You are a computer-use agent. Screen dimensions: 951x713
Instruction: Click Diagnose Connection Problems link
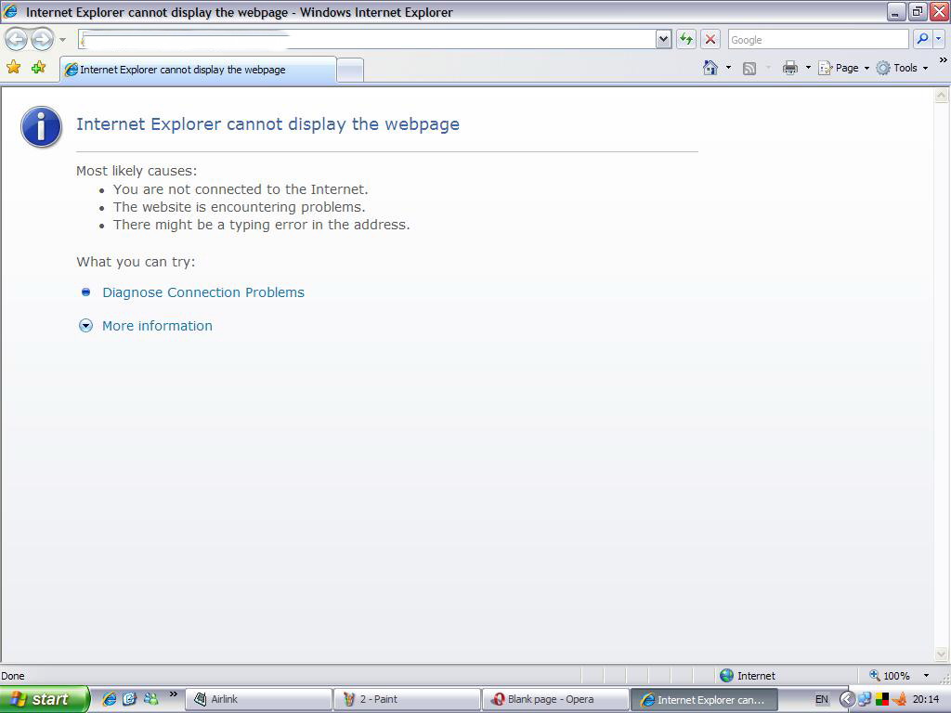click(203, 292)
